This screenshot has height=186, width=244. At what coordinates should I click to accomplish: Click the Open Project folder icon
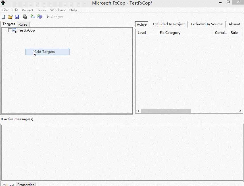click(x=10, y=17)
